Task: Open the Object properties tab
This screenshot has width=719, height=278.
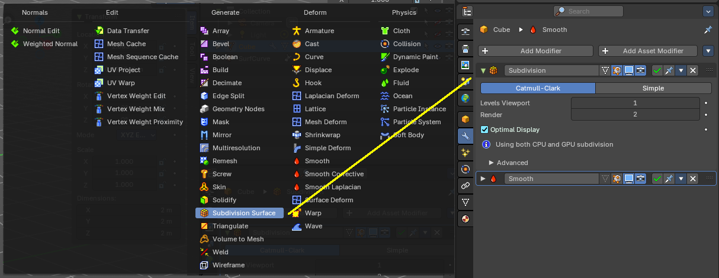Action: (x=466, y=119)
